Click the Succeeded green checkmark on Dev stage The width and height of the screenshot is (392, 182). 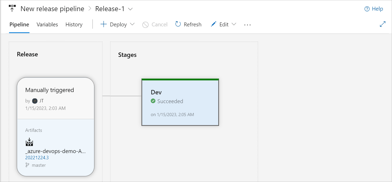154,101
